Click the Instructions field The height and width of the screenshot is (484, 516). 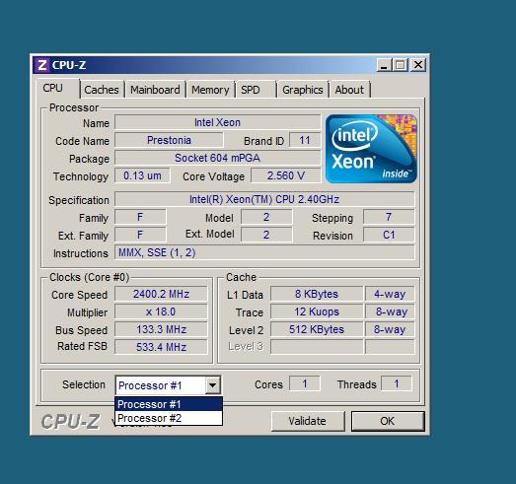[x=264, y=252]
